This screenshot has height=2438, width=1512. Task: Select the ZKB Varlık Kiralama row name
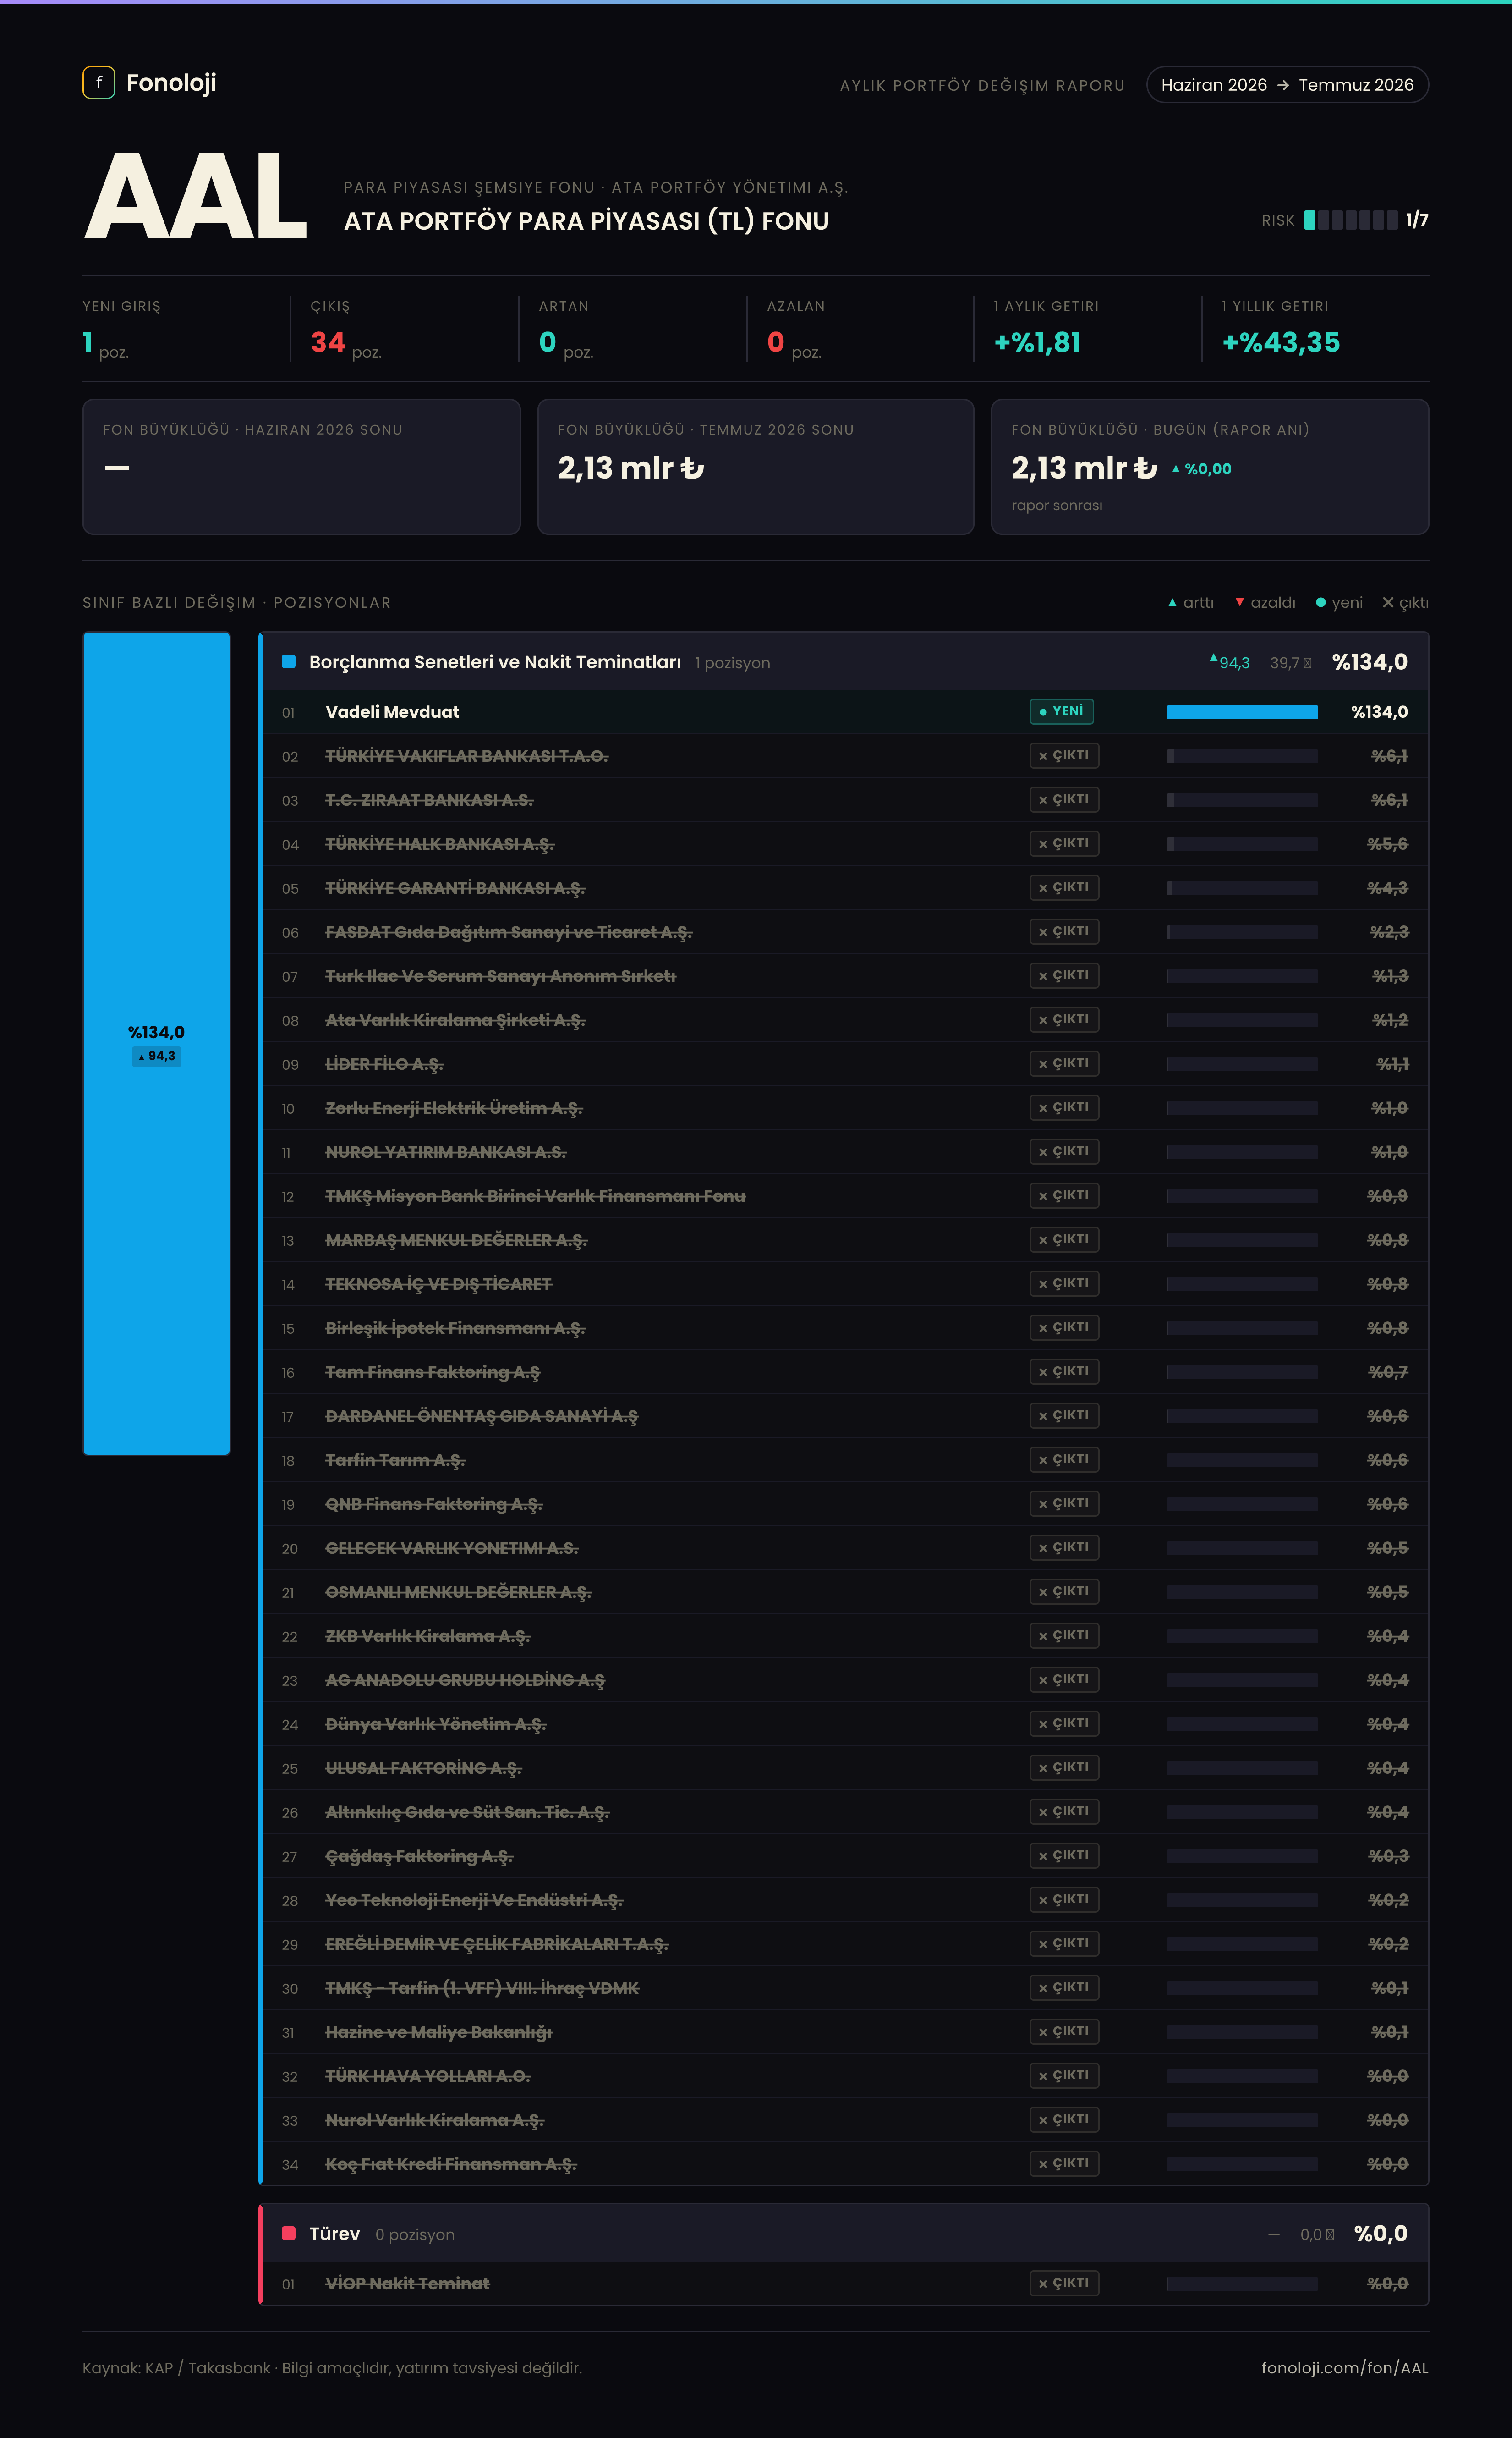point(428,1637)
